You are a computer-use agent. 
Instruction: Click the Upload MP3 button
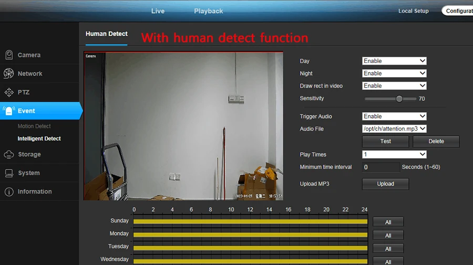386,184
